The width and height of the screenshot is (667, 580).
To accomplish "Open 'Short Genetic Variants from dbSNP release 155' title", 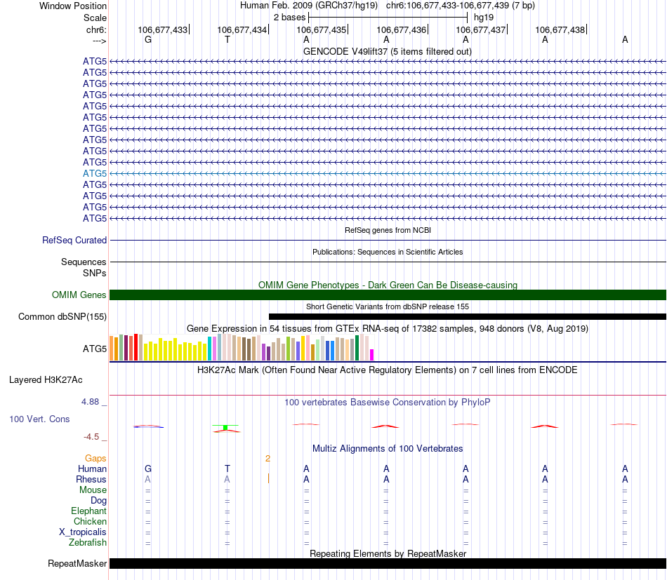I will [388, 306].
